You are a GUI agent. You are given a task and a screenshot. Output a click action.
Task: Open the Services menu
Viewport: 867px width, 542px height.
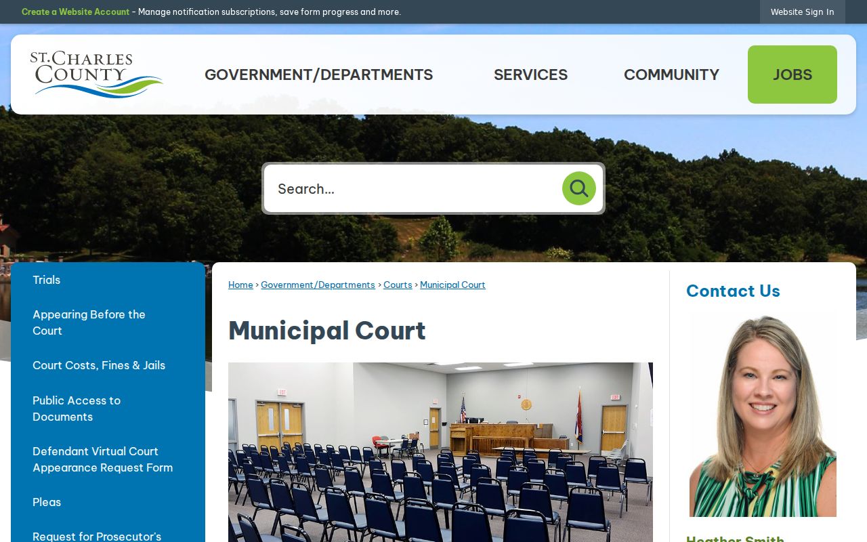(530, 75)
